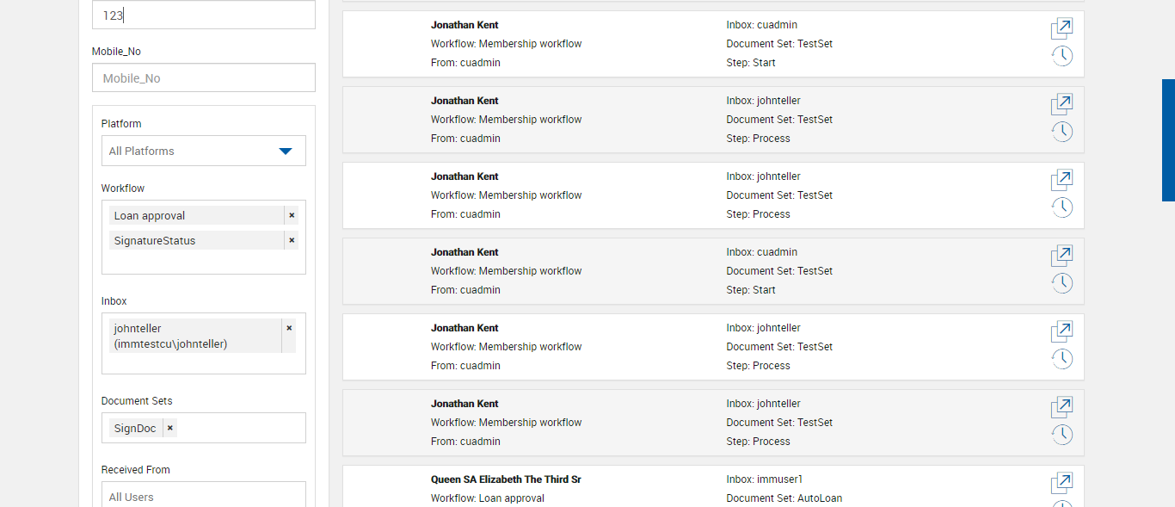View history of first cuadmin inbox item
Screen dimensions: 1175x507
pos(1061,57)
